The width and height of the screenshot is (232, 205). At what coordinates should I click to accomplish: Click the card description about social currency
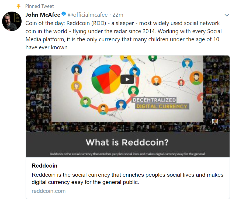tap(127, 178)
